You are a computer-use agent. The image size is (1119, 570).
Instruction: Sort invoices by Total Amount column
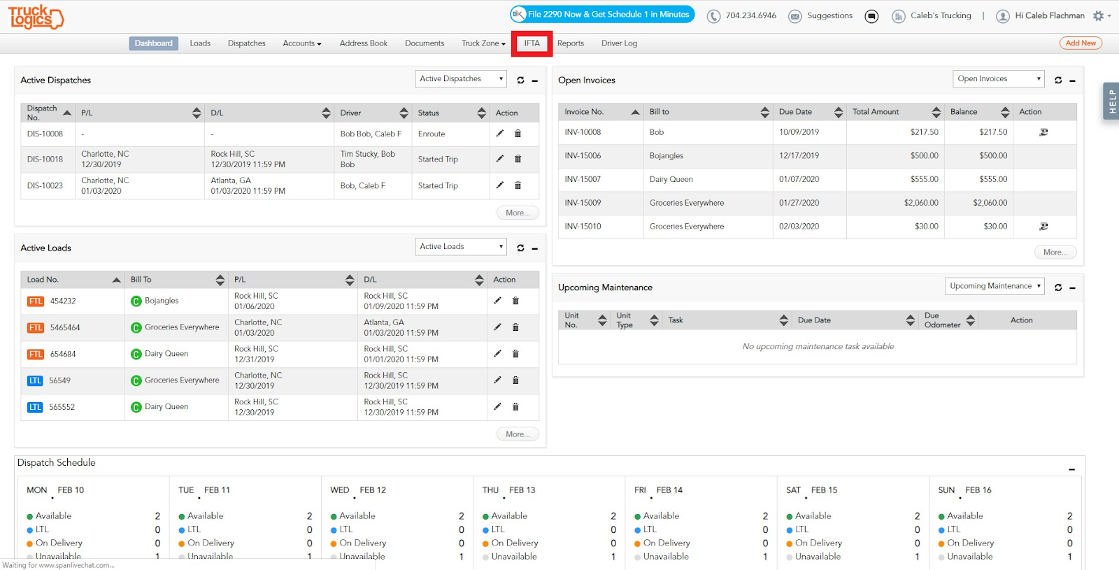[x=895, y=112]
